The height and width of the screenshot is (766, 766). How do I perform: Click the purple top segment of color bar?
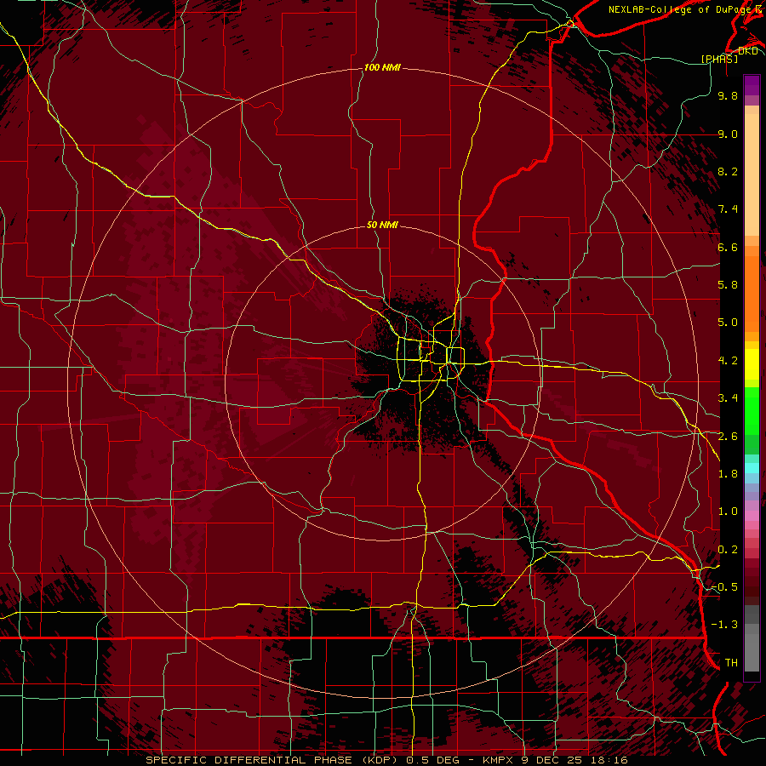[x=752, y=85]
